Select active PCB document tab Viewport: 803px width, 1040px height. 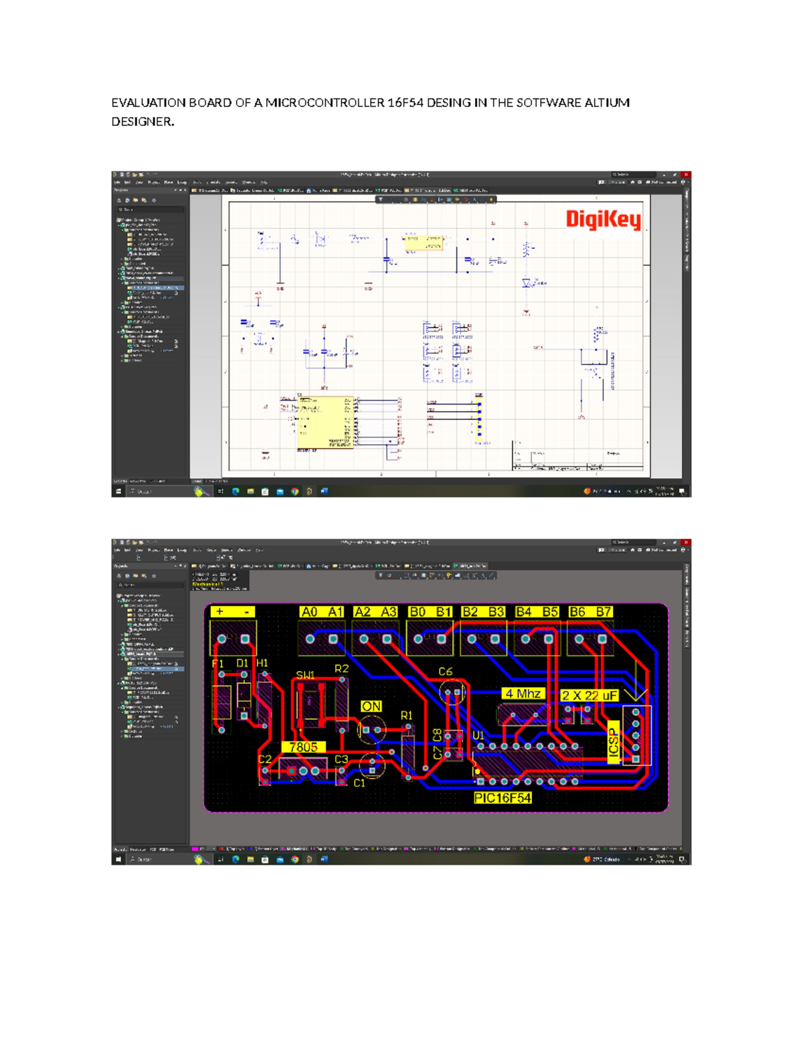(x=470, y=566)
